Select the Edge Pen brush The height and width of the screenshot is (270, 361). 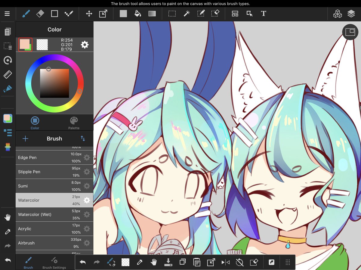pos(54,157)
